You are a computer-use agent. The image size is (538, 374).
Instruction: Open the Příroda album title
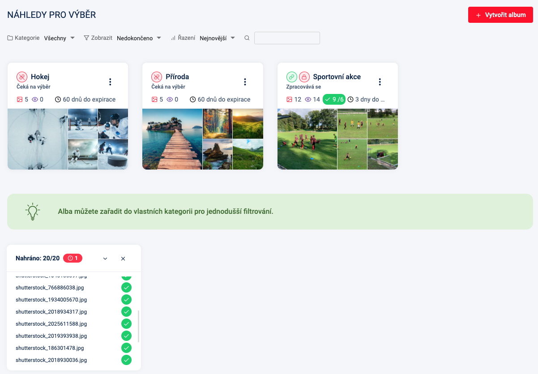point(177,76)
